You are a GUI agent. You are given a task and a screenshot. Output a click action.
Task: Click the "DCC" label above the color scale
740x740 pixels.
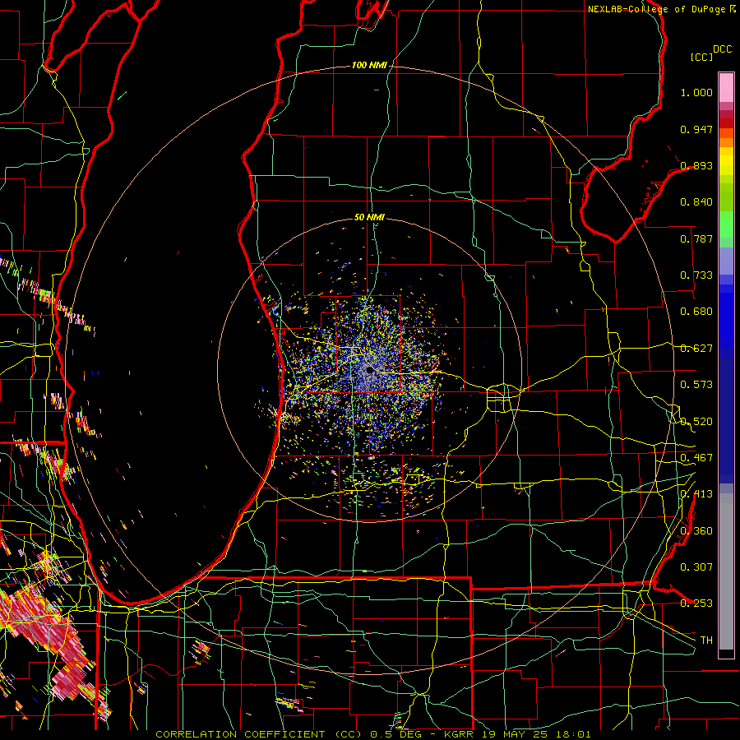pos(723,49)
